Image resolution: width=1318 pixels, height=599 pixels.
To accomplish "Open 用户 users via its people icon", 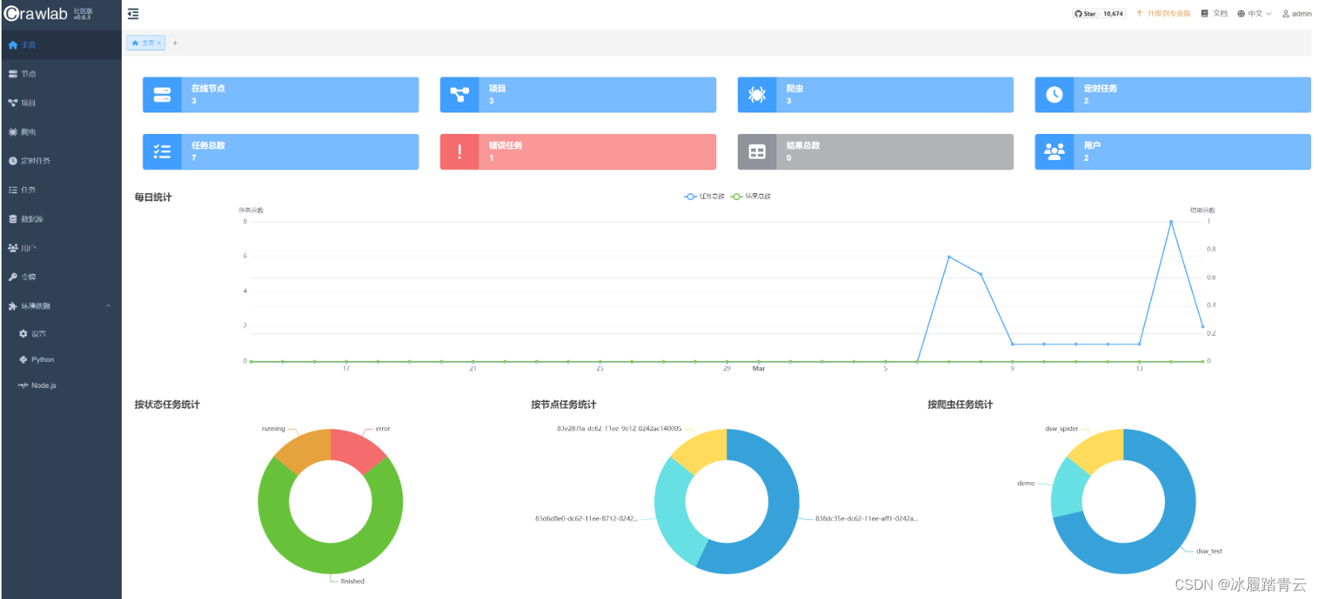I will pos(13,248).
